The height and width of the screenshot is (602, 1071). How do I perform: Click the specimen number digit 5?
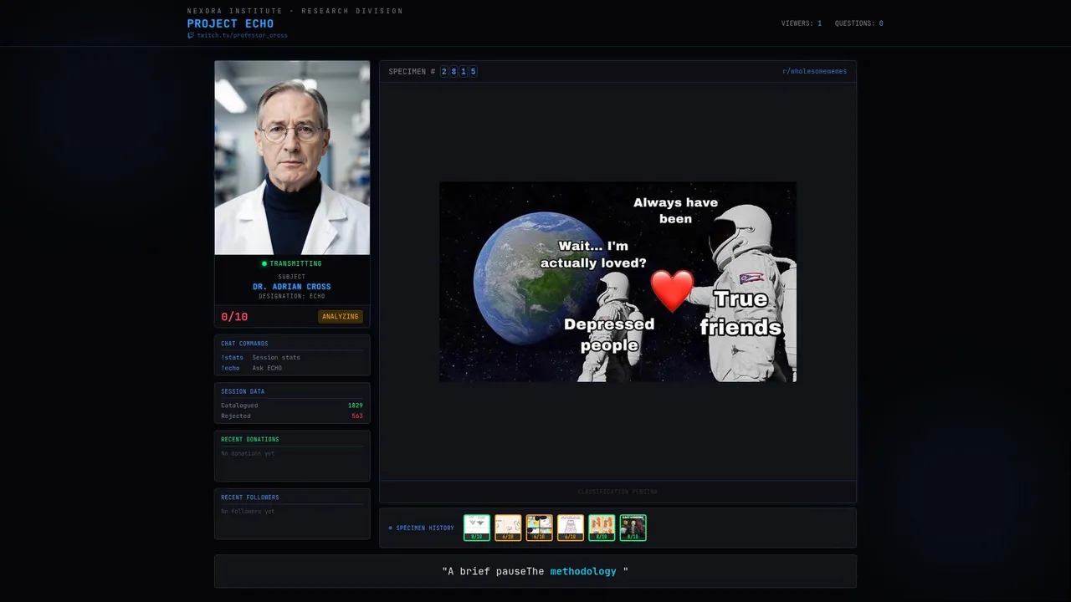point(473,71)
